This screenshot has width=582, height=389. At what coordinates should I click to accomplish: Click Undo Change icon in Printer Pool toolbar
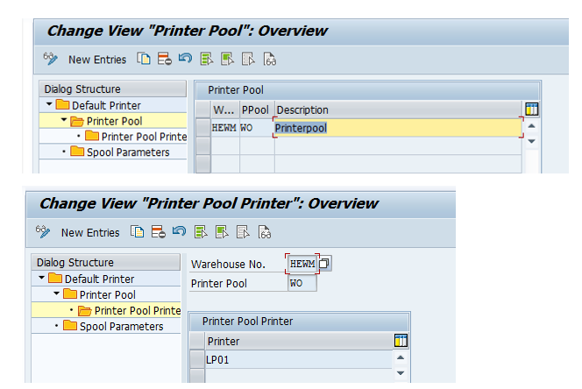[x=185, y=59]
